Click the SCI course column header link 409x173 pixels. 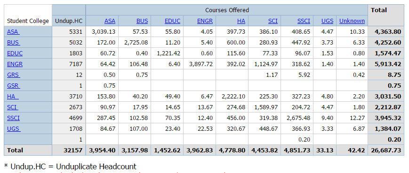coord(273,21)
